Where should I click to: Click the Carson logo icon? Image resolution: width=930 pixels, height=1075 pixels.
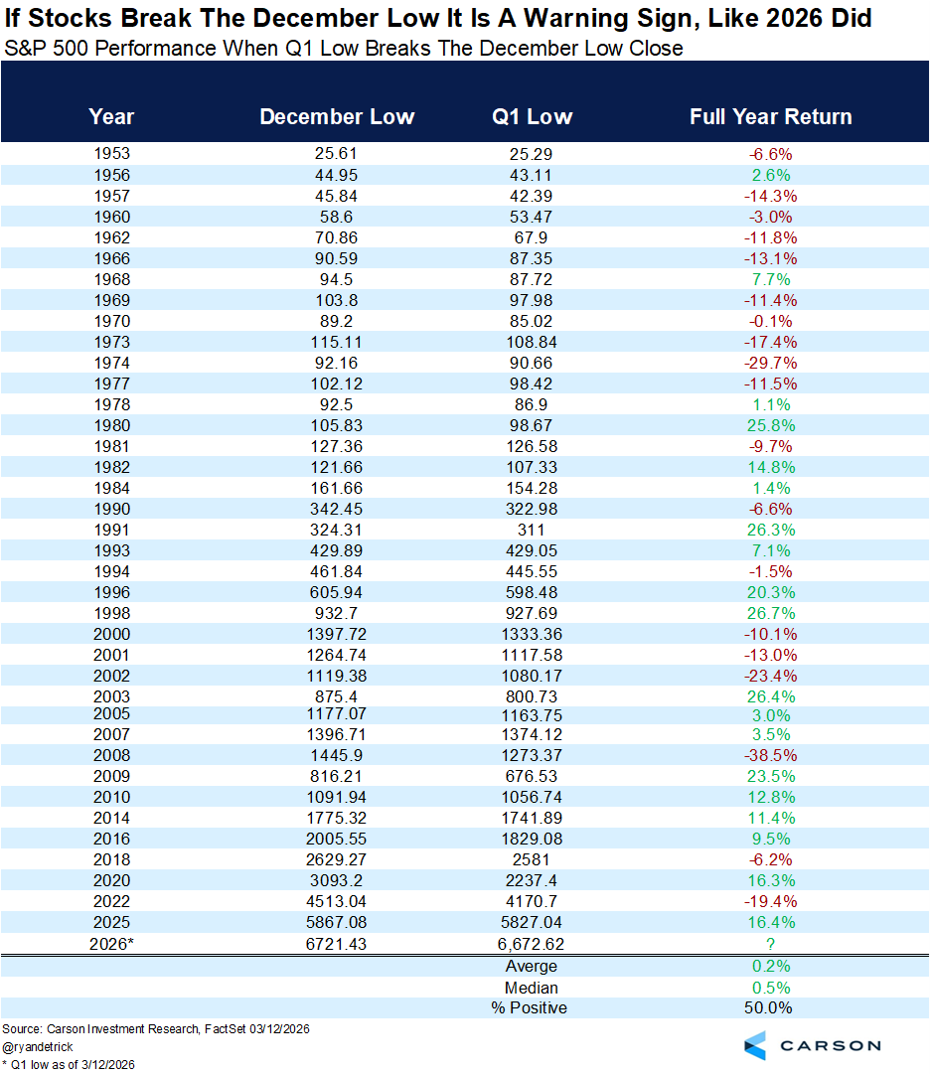755,1045
